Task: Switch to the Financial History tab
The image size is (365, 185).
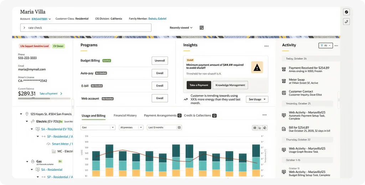Action: (x=125, y=115)
